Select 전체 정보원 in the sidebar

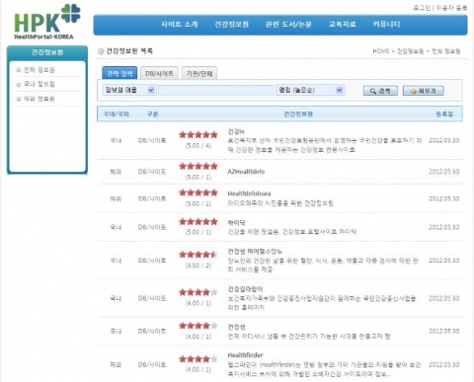39,70
